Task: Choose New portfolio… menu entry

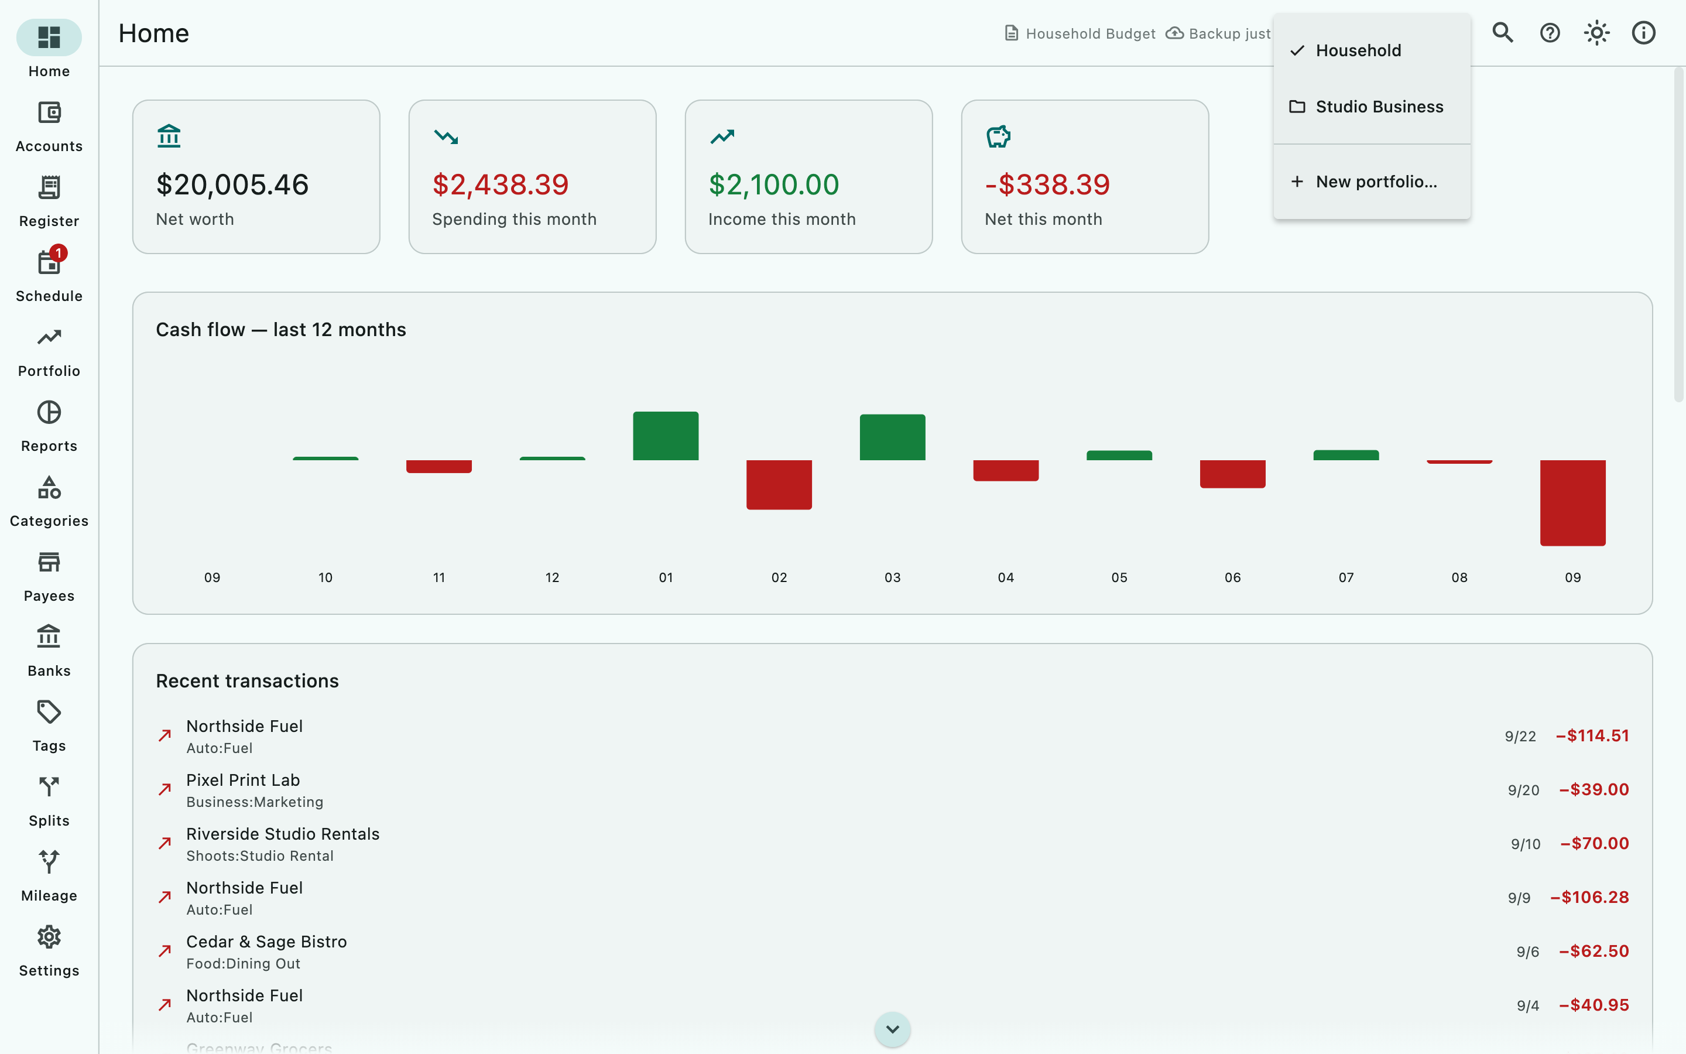Action: pyautogui.click(x=1372, y=182)
